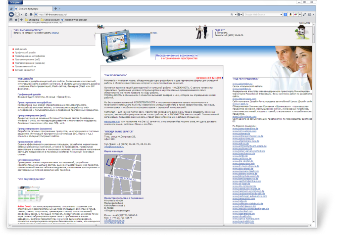Open the www.salonmbm.ru link
This screenshot has height=235, width=338.
242,84
